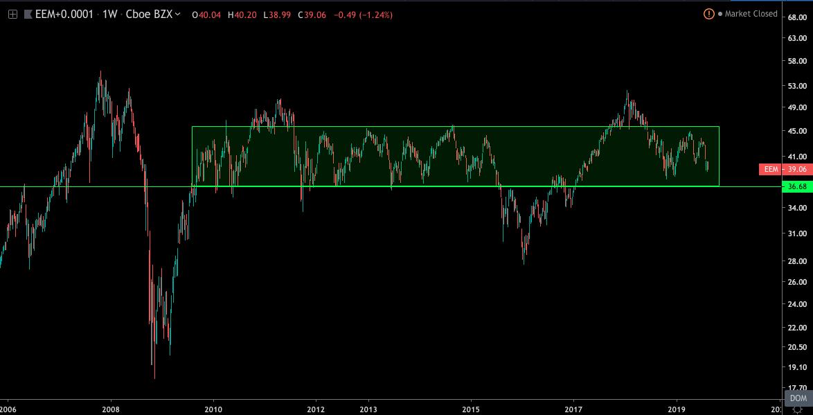Click the close value C39.06
813x415 pixels.
312,15
